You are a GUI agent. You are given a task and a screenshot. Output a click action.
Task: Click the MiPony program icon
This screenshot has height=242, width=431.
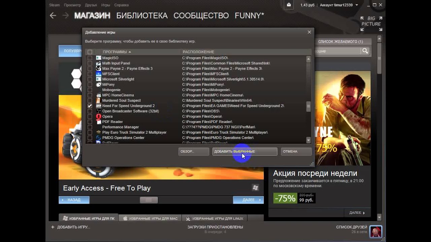tap(98, 84)
